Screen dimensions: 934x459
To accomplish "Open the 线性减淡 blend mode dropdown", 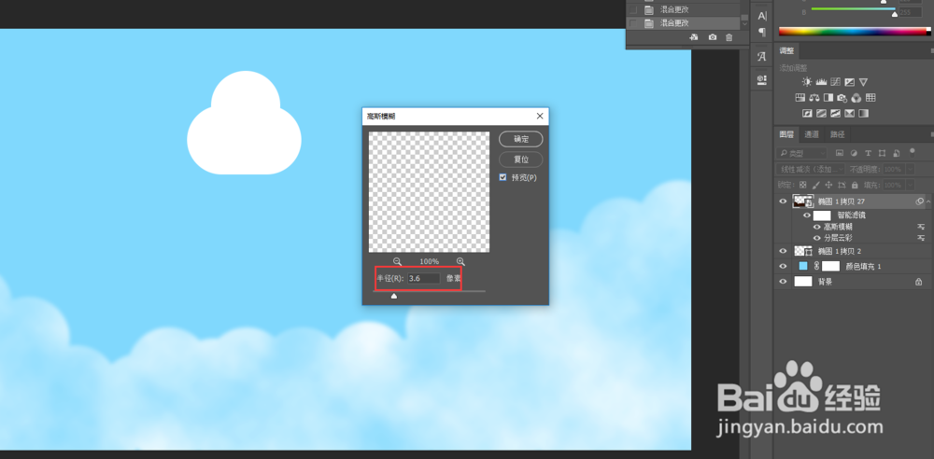I will pyautogui.click(x=811, y=169).
